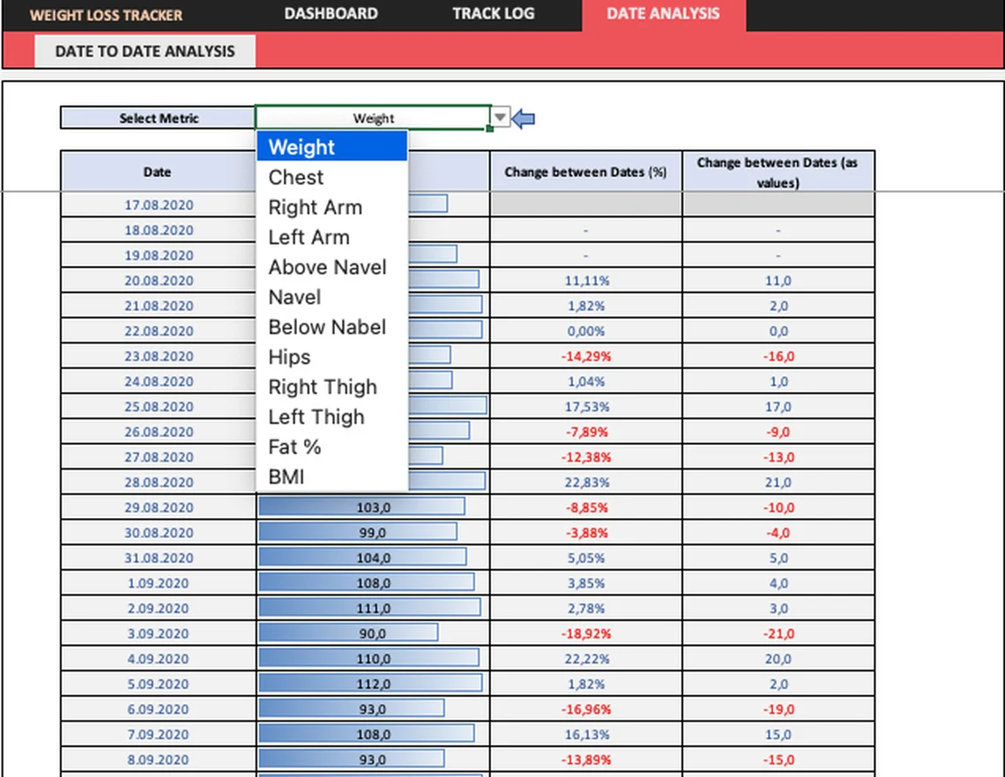Viewport: 1005px width, 777px height.
Task: Click the data bar for 29.08.2020 weight
Action: point(361,506)
